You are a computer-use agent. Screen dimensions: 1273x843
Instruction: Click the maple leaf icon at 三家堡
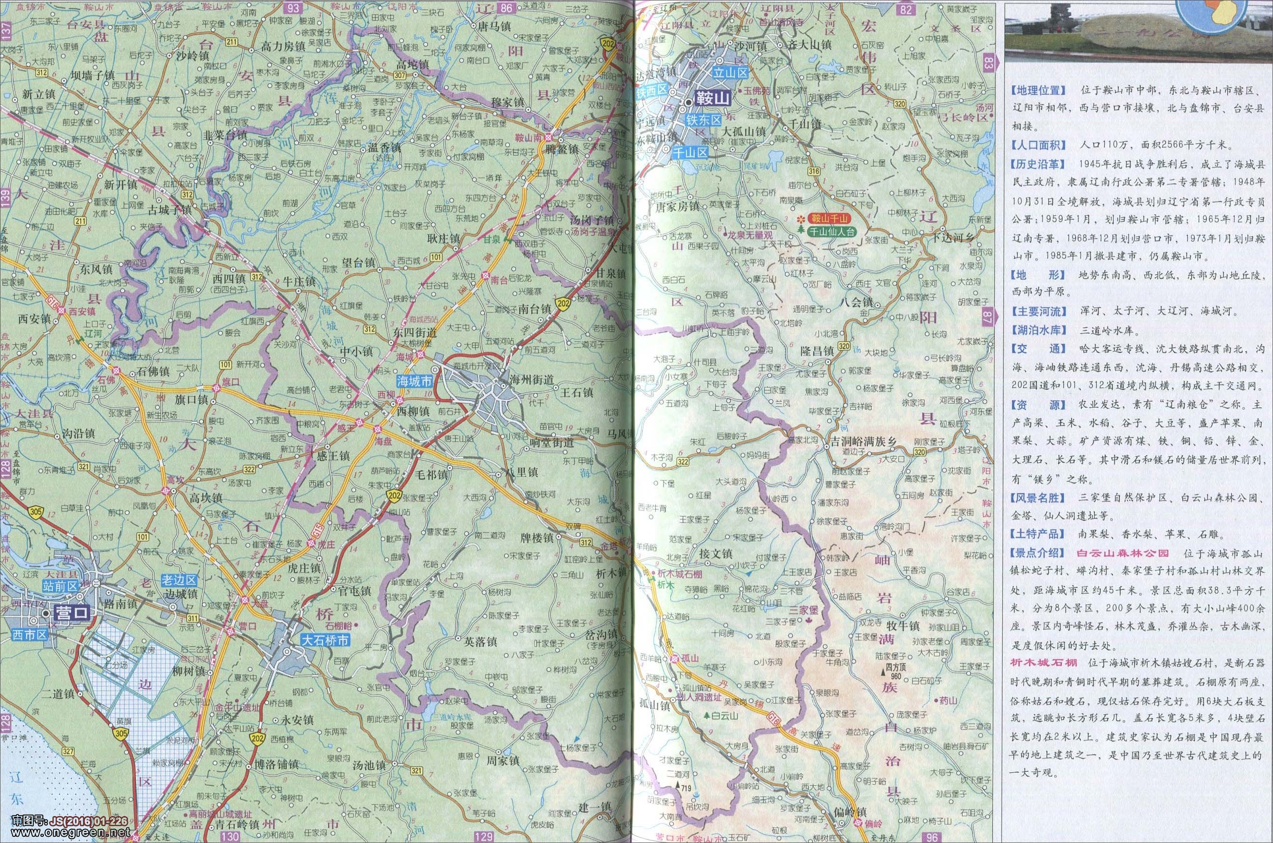[808, 622]
